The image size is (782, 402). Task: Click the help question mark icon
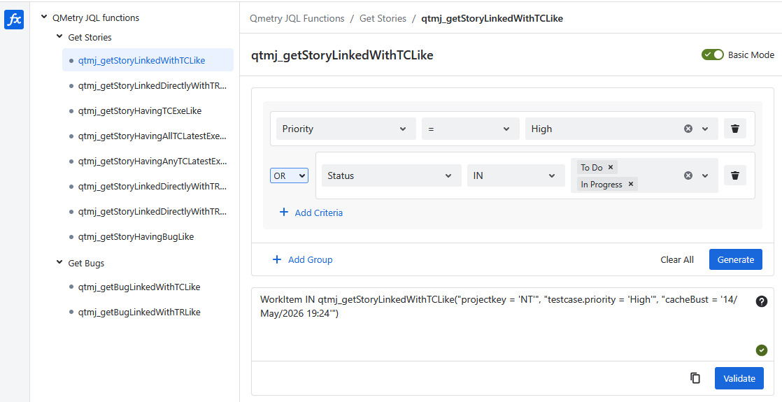tap(762, 301)
